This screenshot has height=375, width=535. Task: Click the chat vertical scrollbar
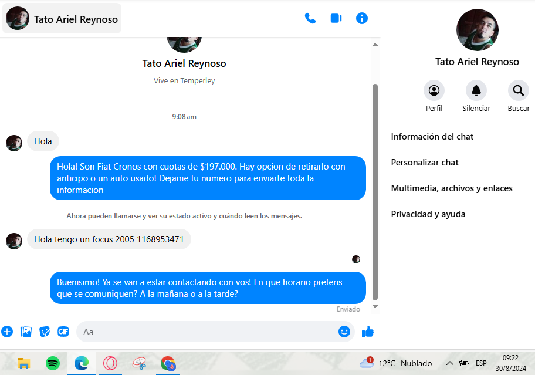click(375, 188)
